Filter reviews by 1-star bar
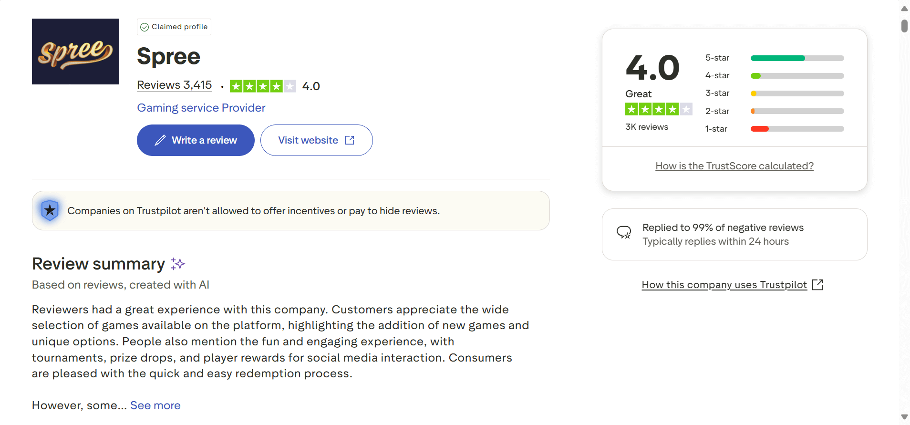 (797, 129)
